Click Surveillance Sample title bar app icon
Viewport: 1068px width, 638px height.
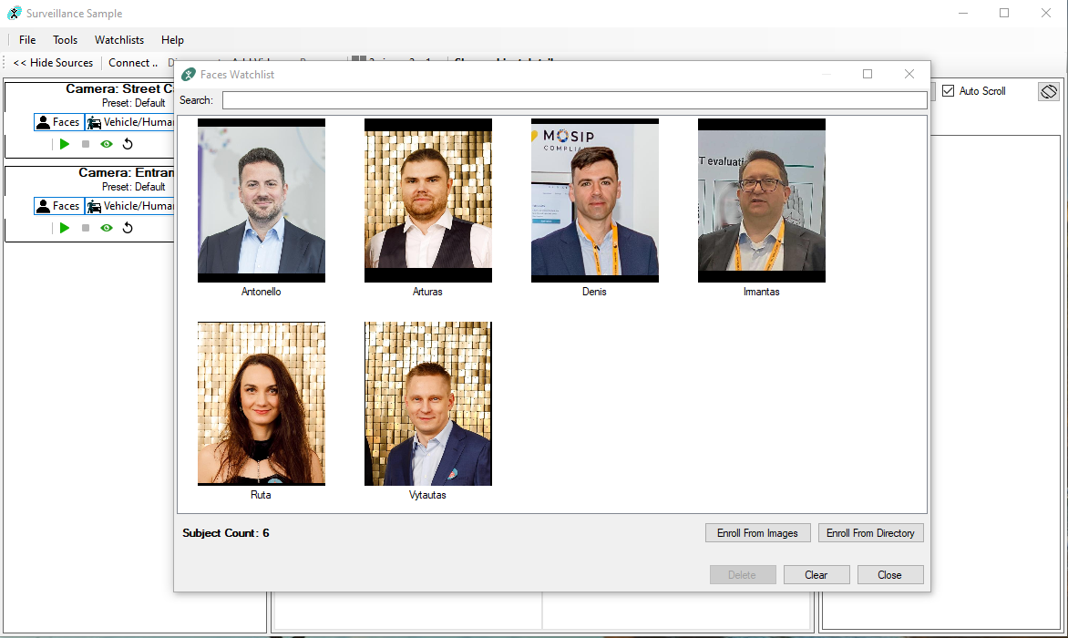tap(15, 13)
